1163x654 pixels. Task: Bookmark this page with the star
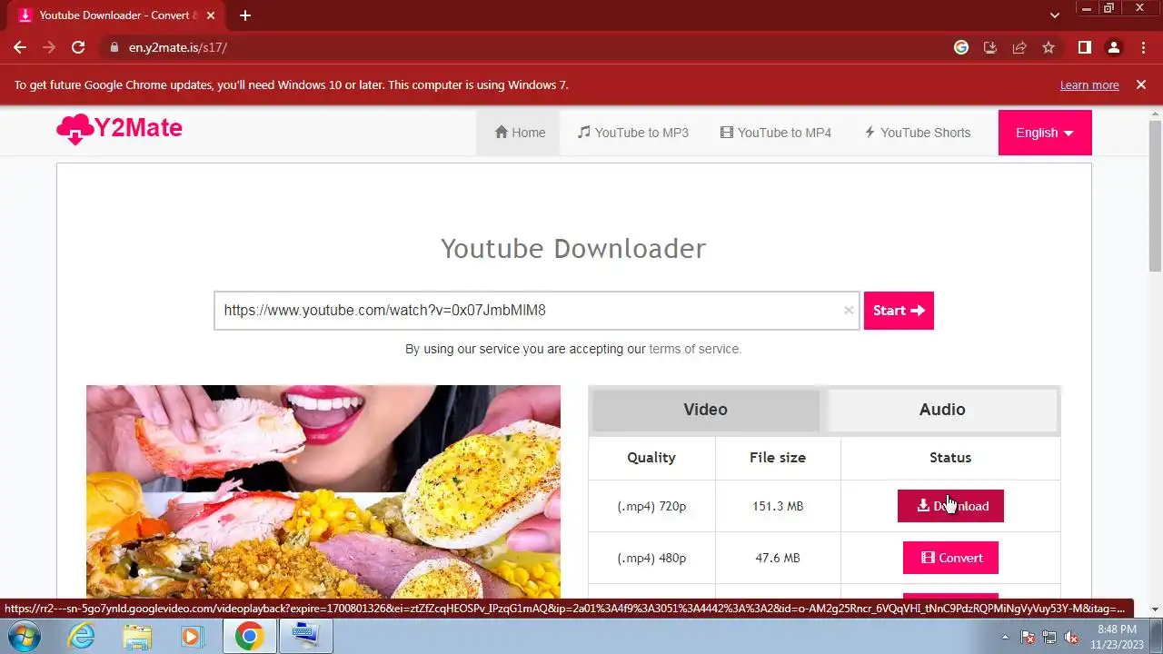pyautogui.click(x=1049, y=47)
